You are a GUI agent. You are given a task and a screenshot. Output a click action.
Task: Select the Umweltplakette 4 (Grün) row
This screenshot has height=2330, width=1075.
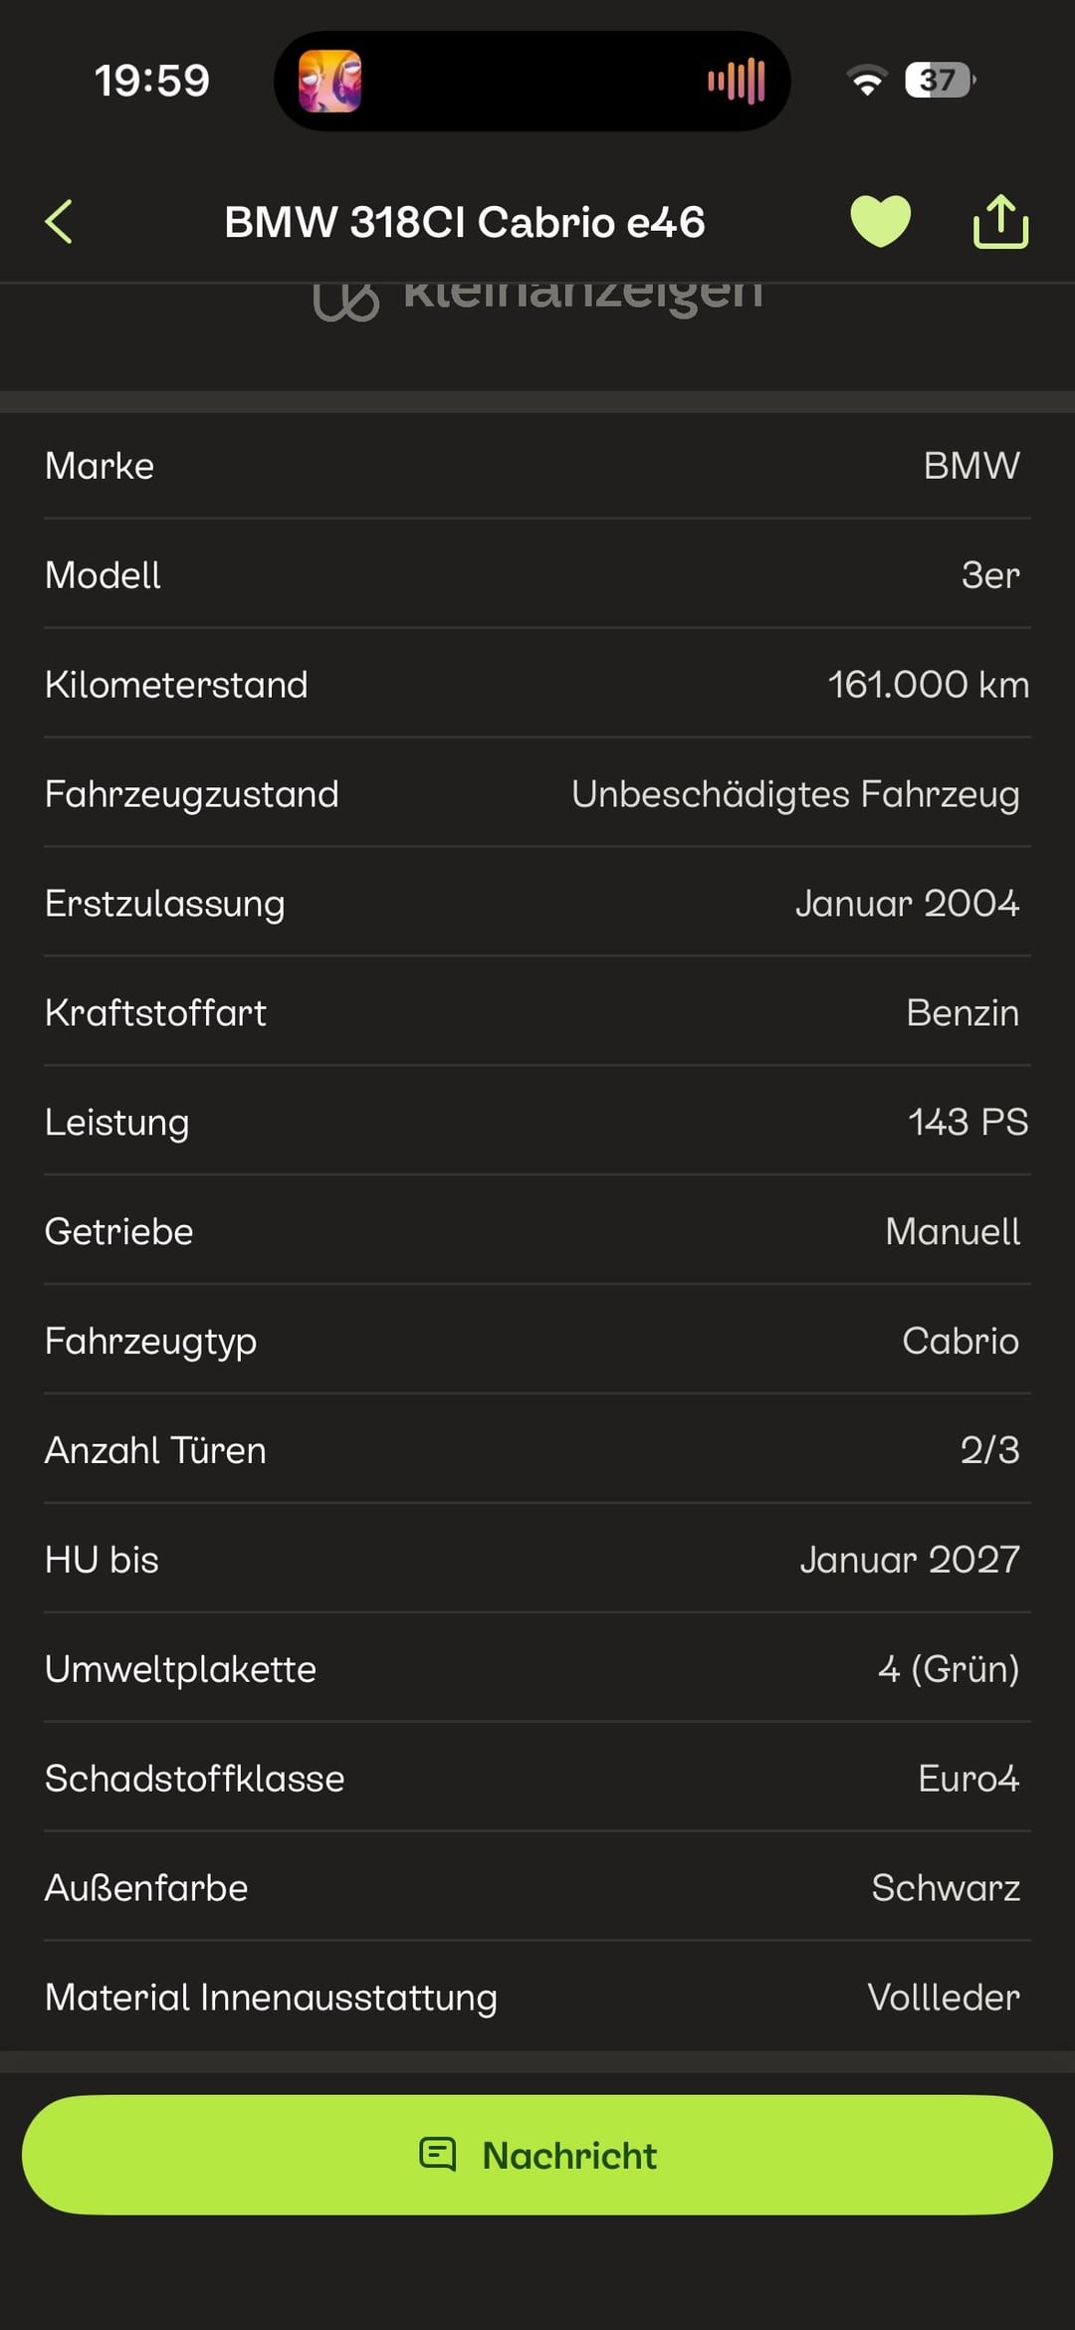(537, 1669)
